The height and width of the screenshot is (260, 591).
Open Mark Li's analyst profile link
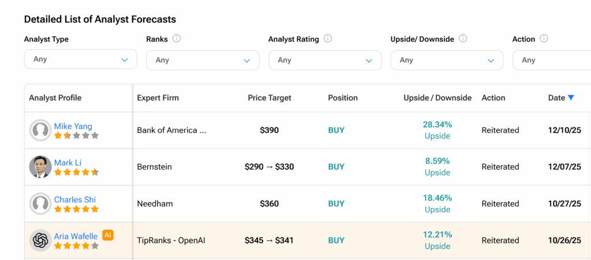tap(66, 163)
